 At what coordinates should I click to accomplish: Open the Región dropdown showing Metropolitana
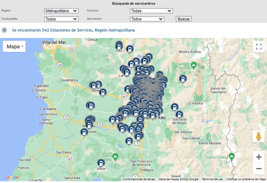61,11
